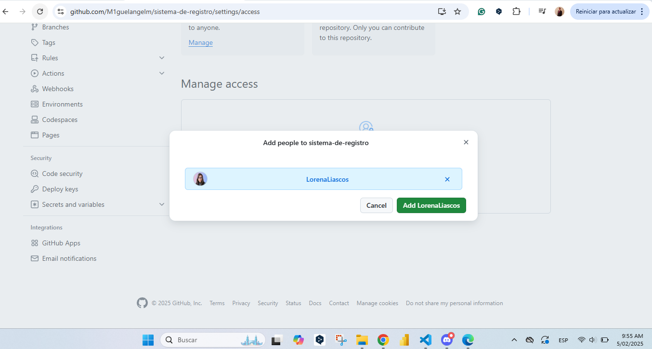Go to Deploy keys settings

point(60,189)
